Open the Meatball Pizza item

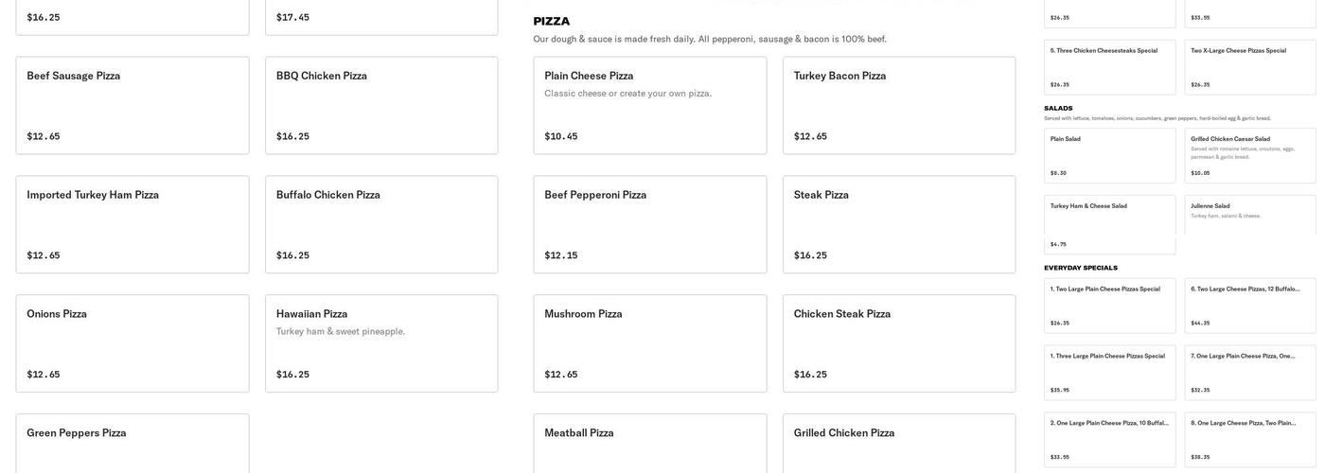click(x=649, y=443)
